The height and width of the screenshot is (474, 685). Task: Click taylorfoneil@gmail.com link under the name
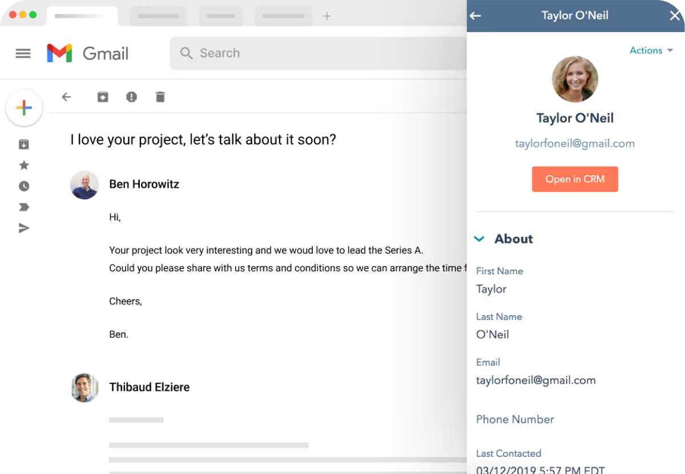click(575, 144)
